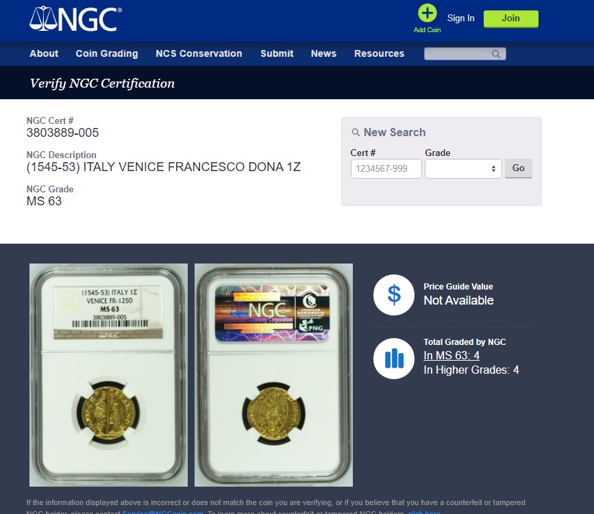594x514 pixels.
Task: Open the coin reverse slab image
Action: (273, 374)
